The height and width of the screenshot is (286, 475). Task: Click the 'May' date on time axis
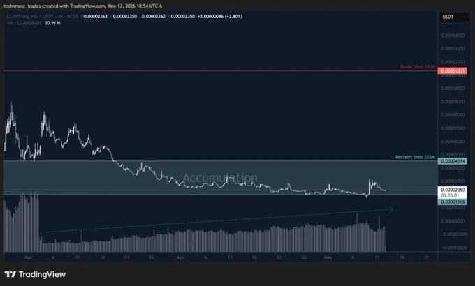pyautogui.click(x=328, y=257)
